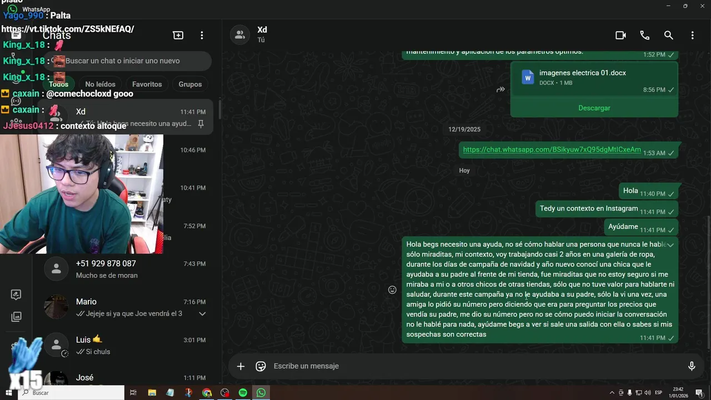Click the WhatsApp taskbar icon
This screenshot has width=711, height=400.
point(261,393)
